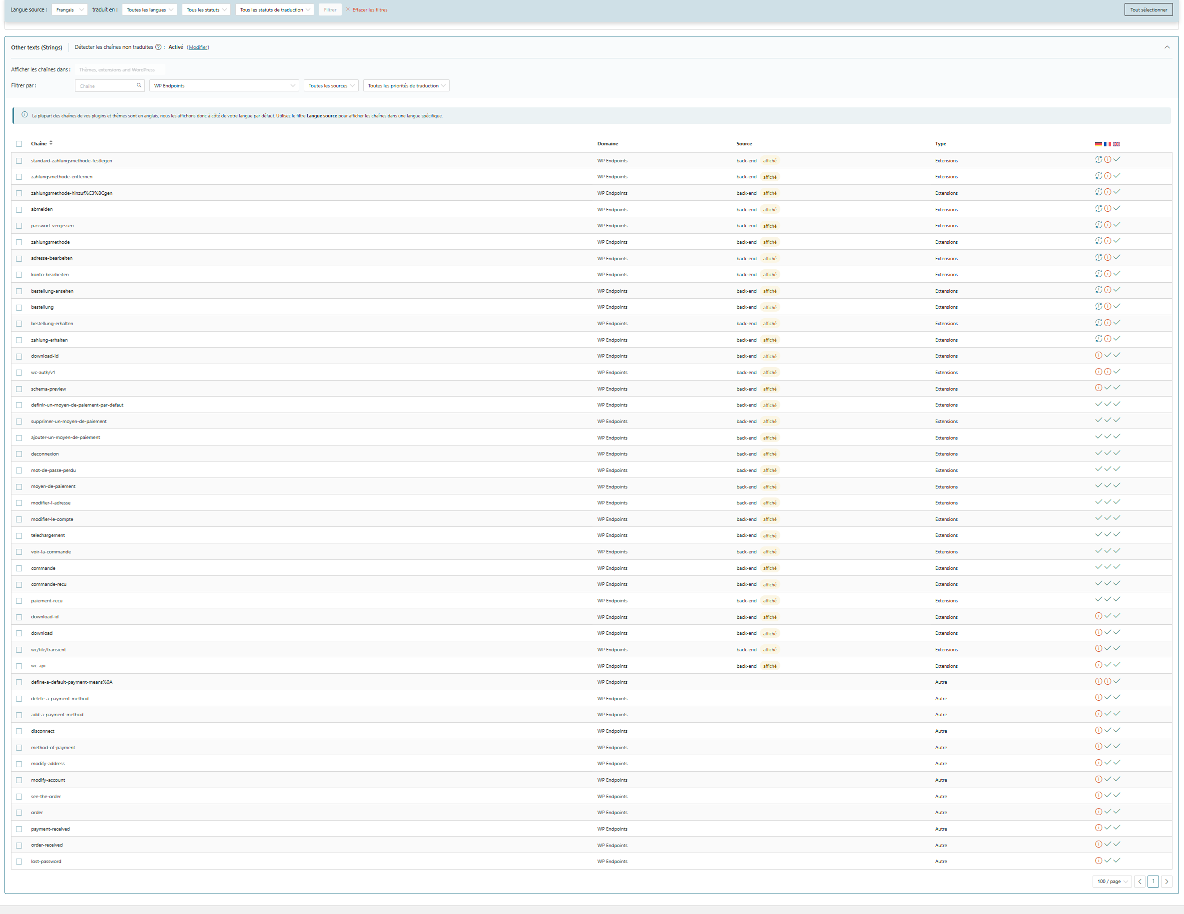Open the Toutes les sources dropdown
Screen dimensions: 1184x914
[331, 85]
